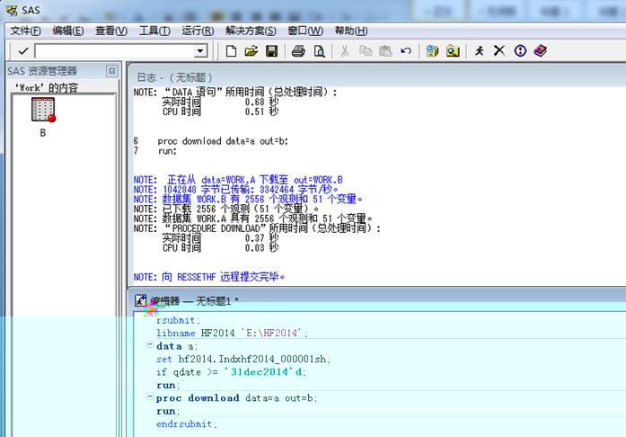Screen dimensions: 626x437
Task: Click the endrsubmit; line
Action: pyautogui.click(x=187, y=424)
